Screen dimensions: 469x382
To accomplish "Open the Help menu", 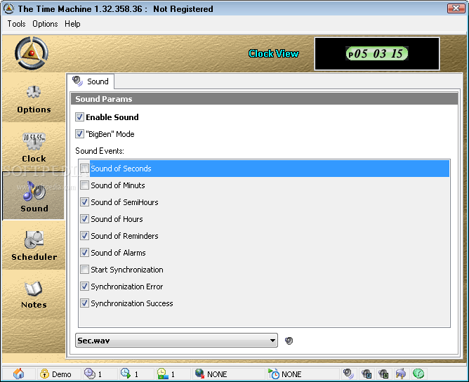I will (x=72, y=24).
